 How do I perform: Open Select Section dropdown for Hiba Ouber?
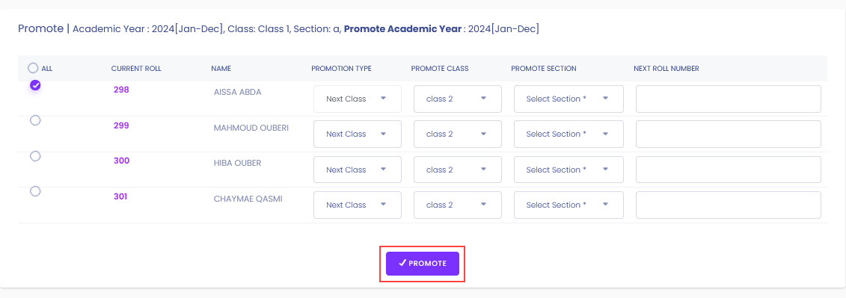tap(568, 170)
